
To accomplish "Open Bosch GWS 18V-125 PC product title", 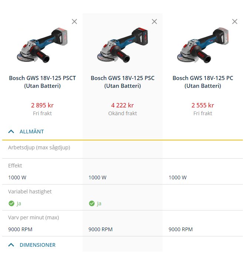I will coord(203,82).
